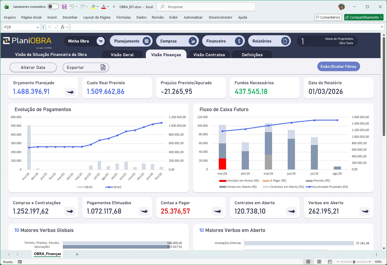The width and height of the screenshot is (387, 265).
Task: Zoom out with the minus button
Action: coord(338,262)
